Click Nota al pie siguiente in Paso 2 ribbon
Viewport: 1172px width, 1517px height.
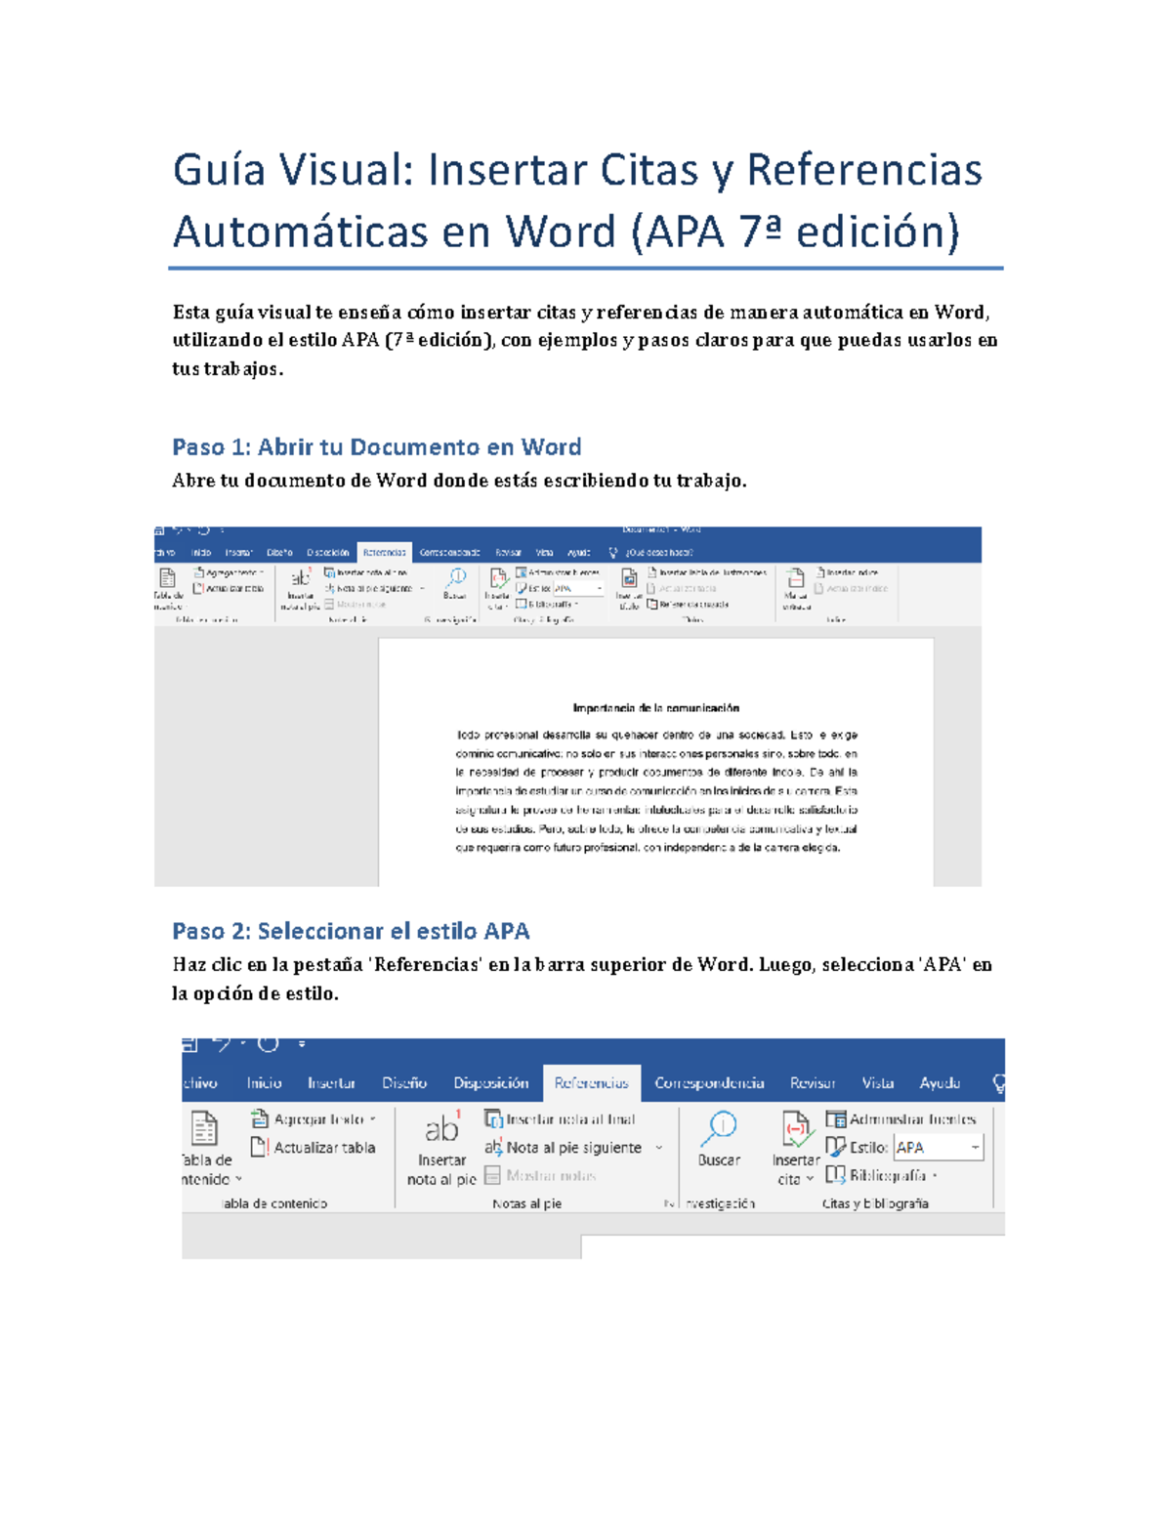[x=564, y=1147]
